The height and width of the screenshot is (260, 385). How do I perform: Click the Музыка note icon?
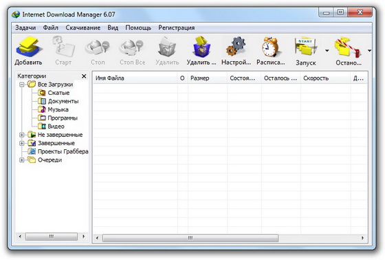coord(42,109)
